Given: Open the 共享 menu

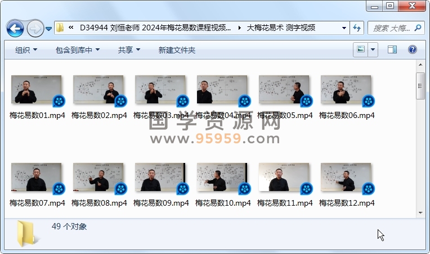Looking at the screenshot, I should click(x=129, y=50).
